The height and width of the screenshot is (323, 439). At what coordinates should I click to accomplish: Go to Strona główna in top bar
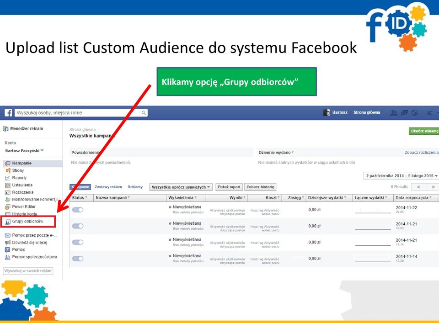(367, 112)
